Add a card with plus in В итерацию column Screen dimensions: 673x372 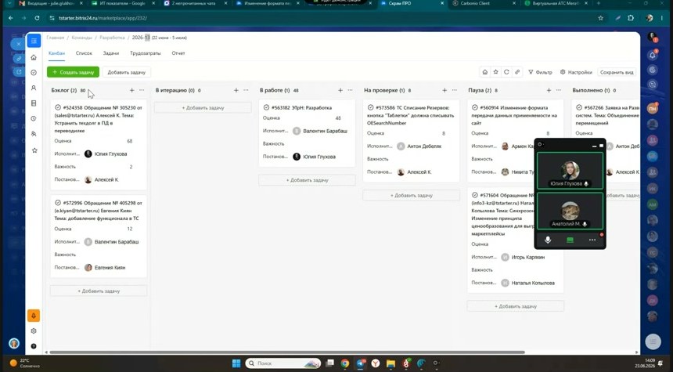point(236,90)
